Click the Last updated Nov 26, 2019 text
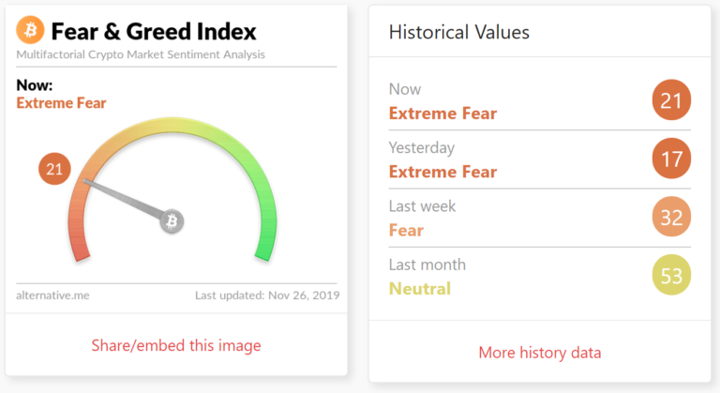720x393 pixels. tap(267, 295)
